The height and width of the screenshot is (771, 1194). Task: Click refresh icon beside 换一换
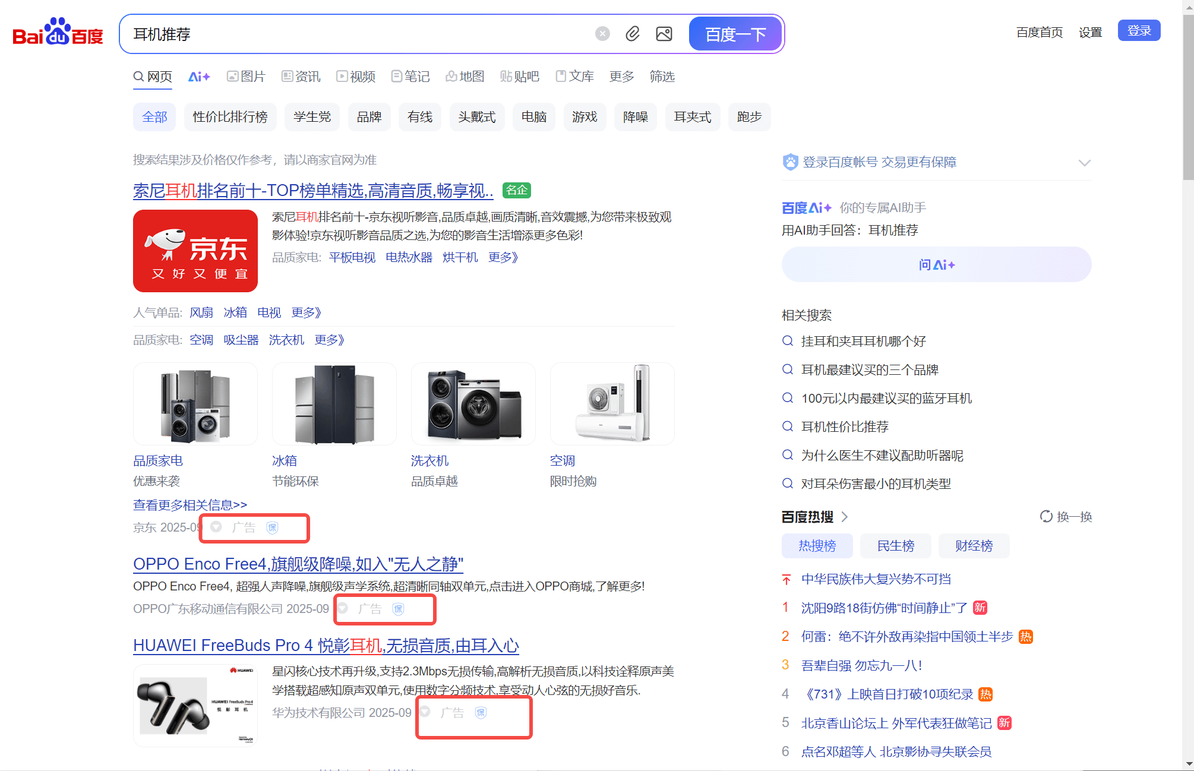(x=1045, y=516)
